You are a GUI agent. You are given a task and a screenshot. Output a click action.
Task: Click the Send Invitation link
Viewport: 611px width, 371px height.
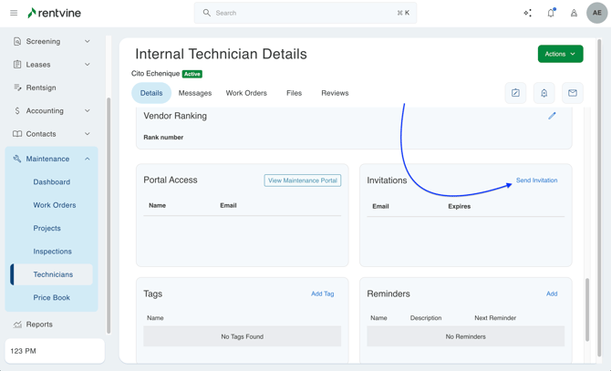pyautogui.click(x=536, y=180)
